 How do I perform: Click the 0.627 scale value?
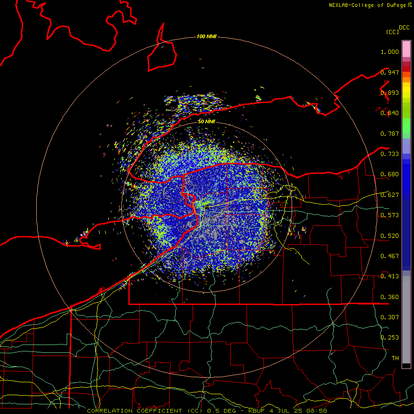coord(390,195)
